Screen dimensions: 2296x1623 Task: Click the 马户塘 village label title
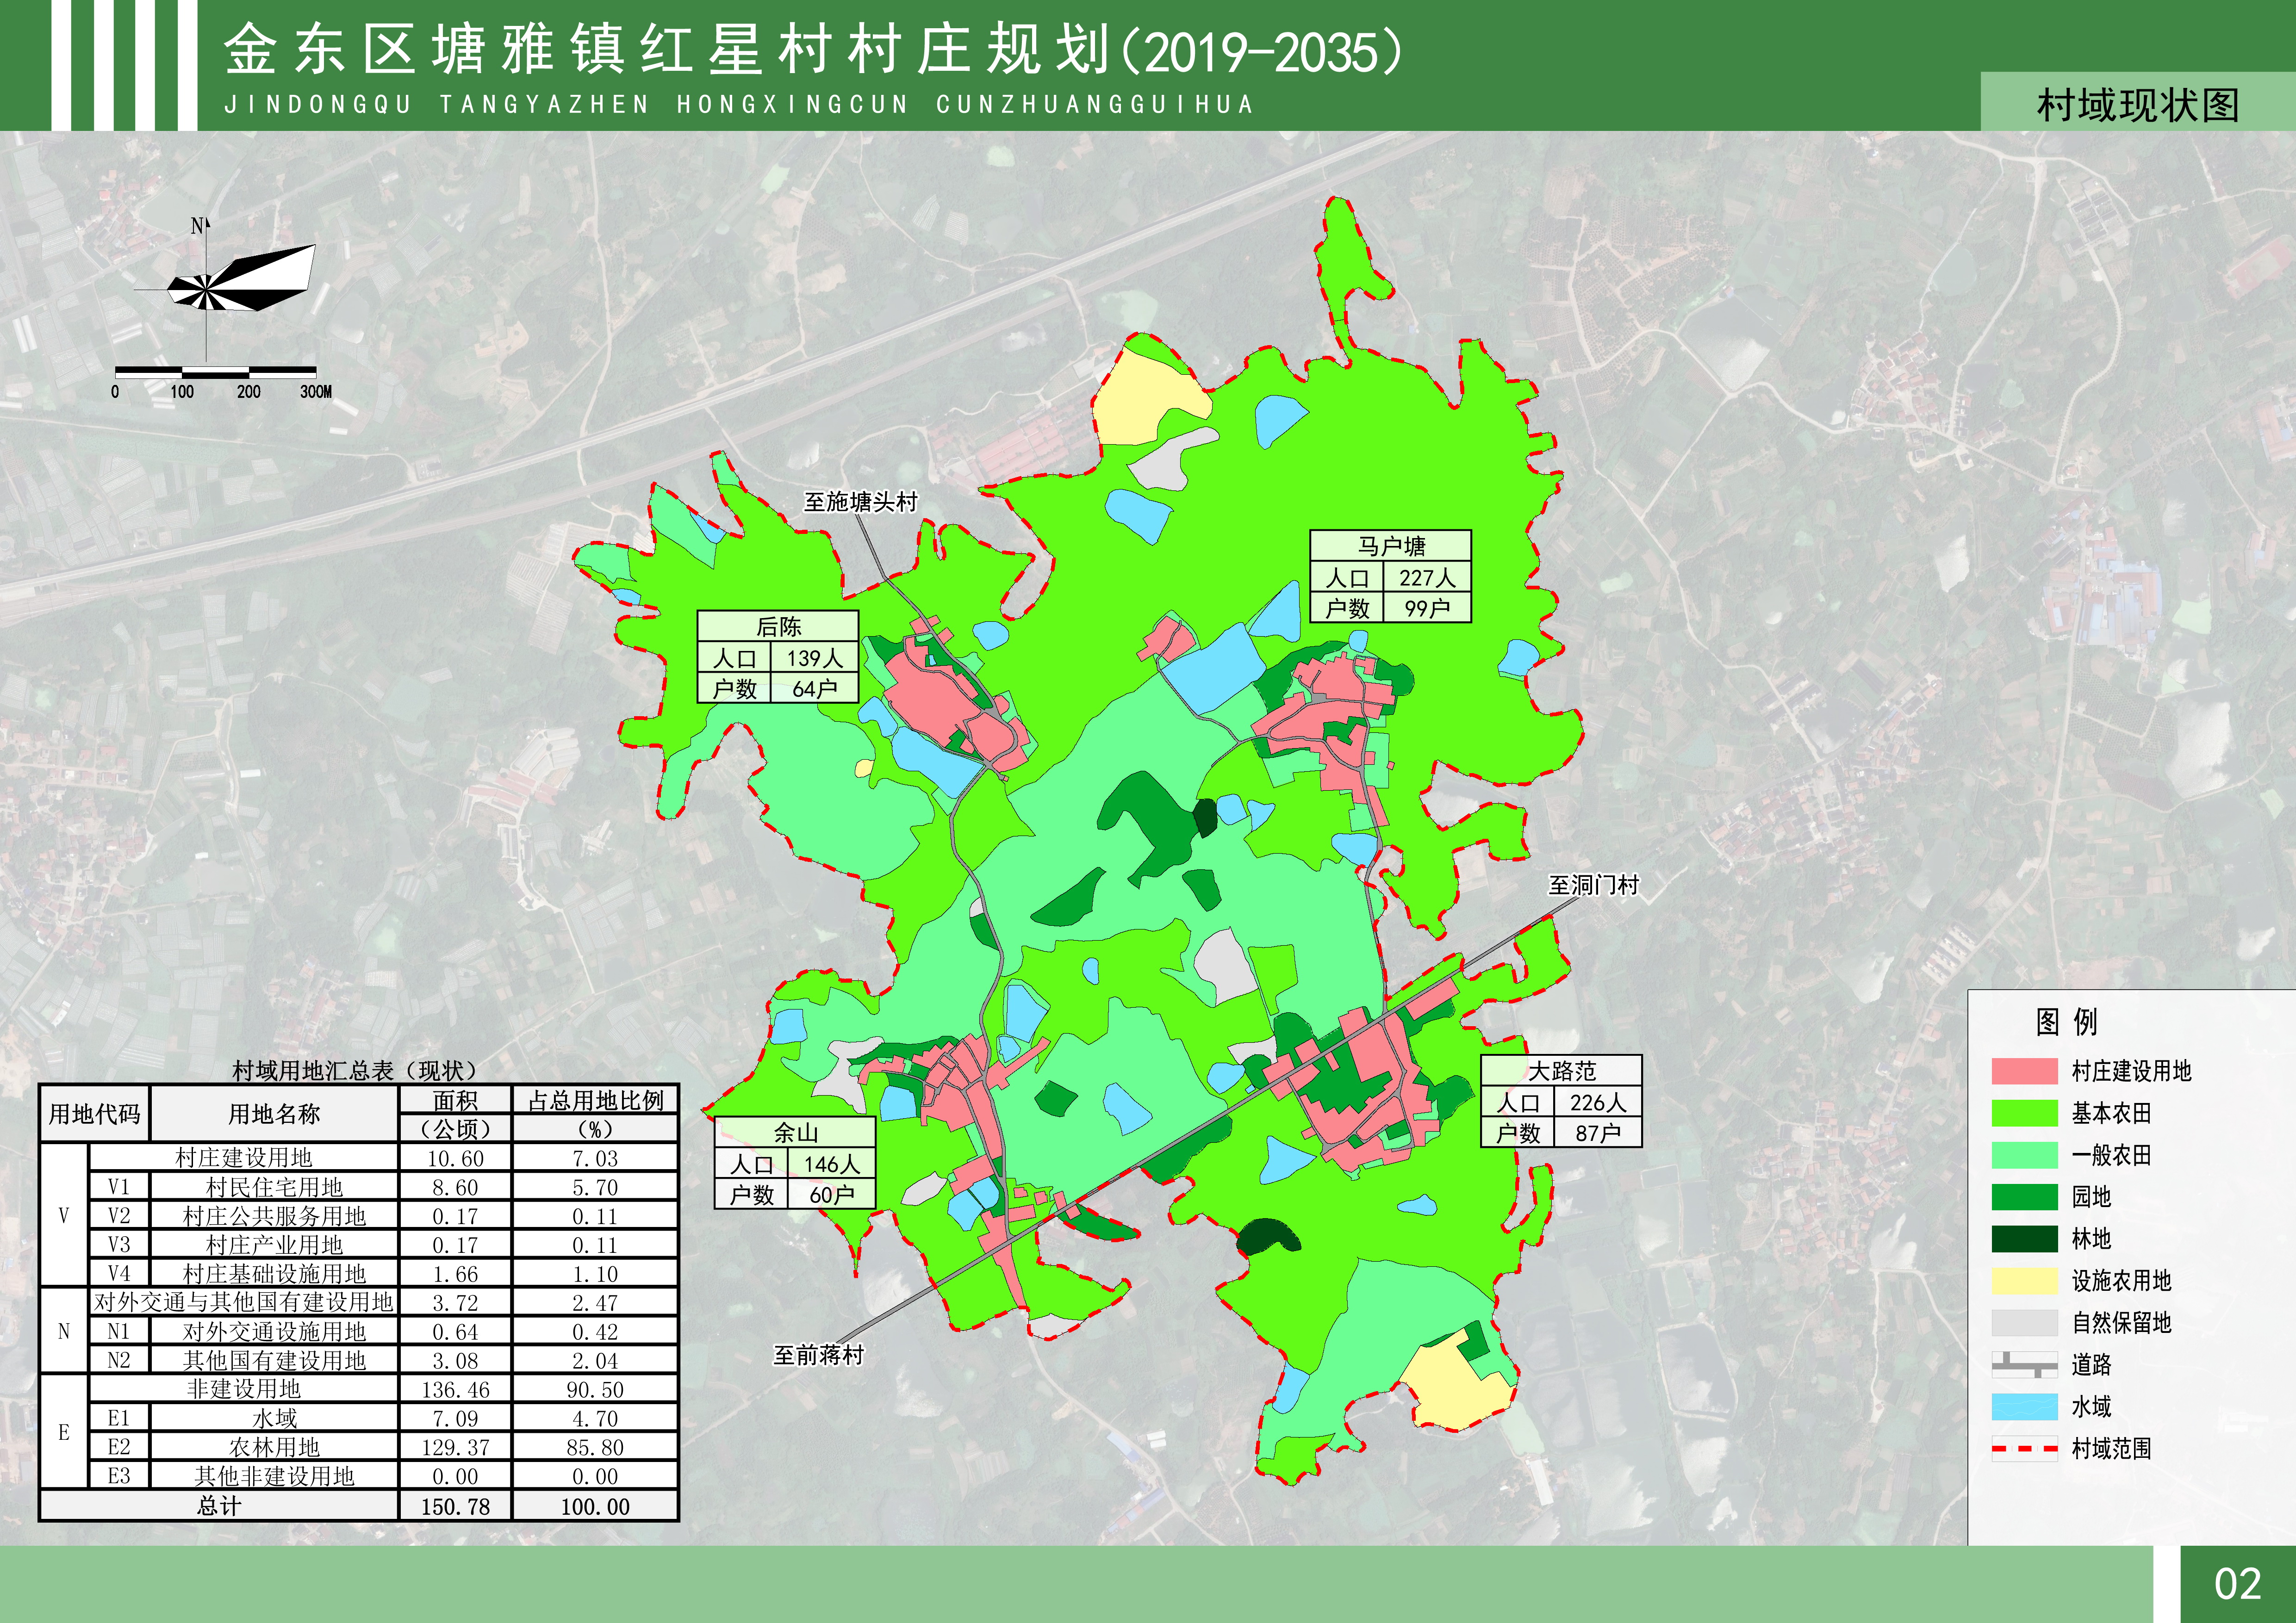tap(1391, 547)
